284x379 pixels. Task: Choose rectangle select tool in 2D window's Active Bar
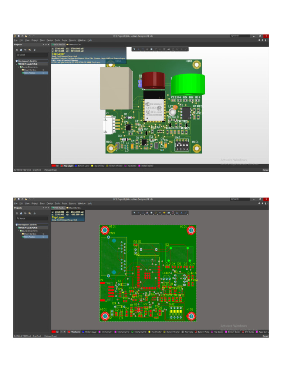point(143,213)
